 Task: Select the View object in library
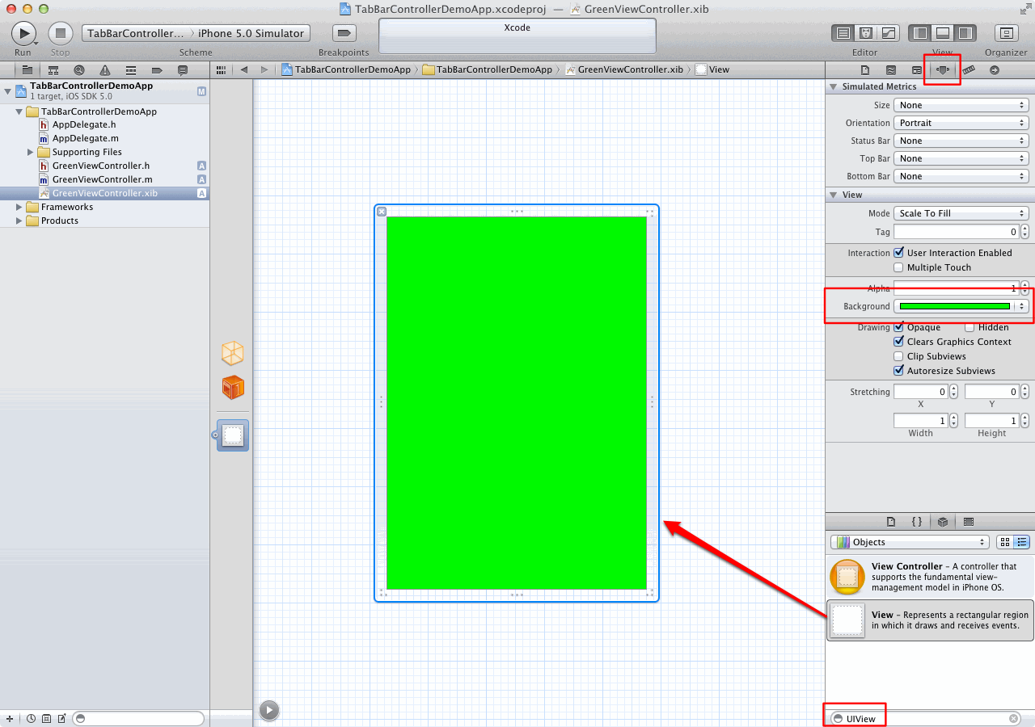(930, 620)
